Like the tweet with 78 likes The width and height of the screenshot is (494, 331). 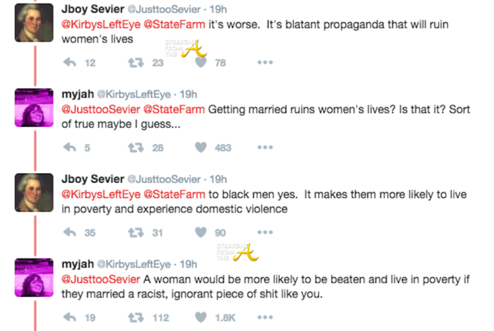pyautogui.click(x=201, y=63)
